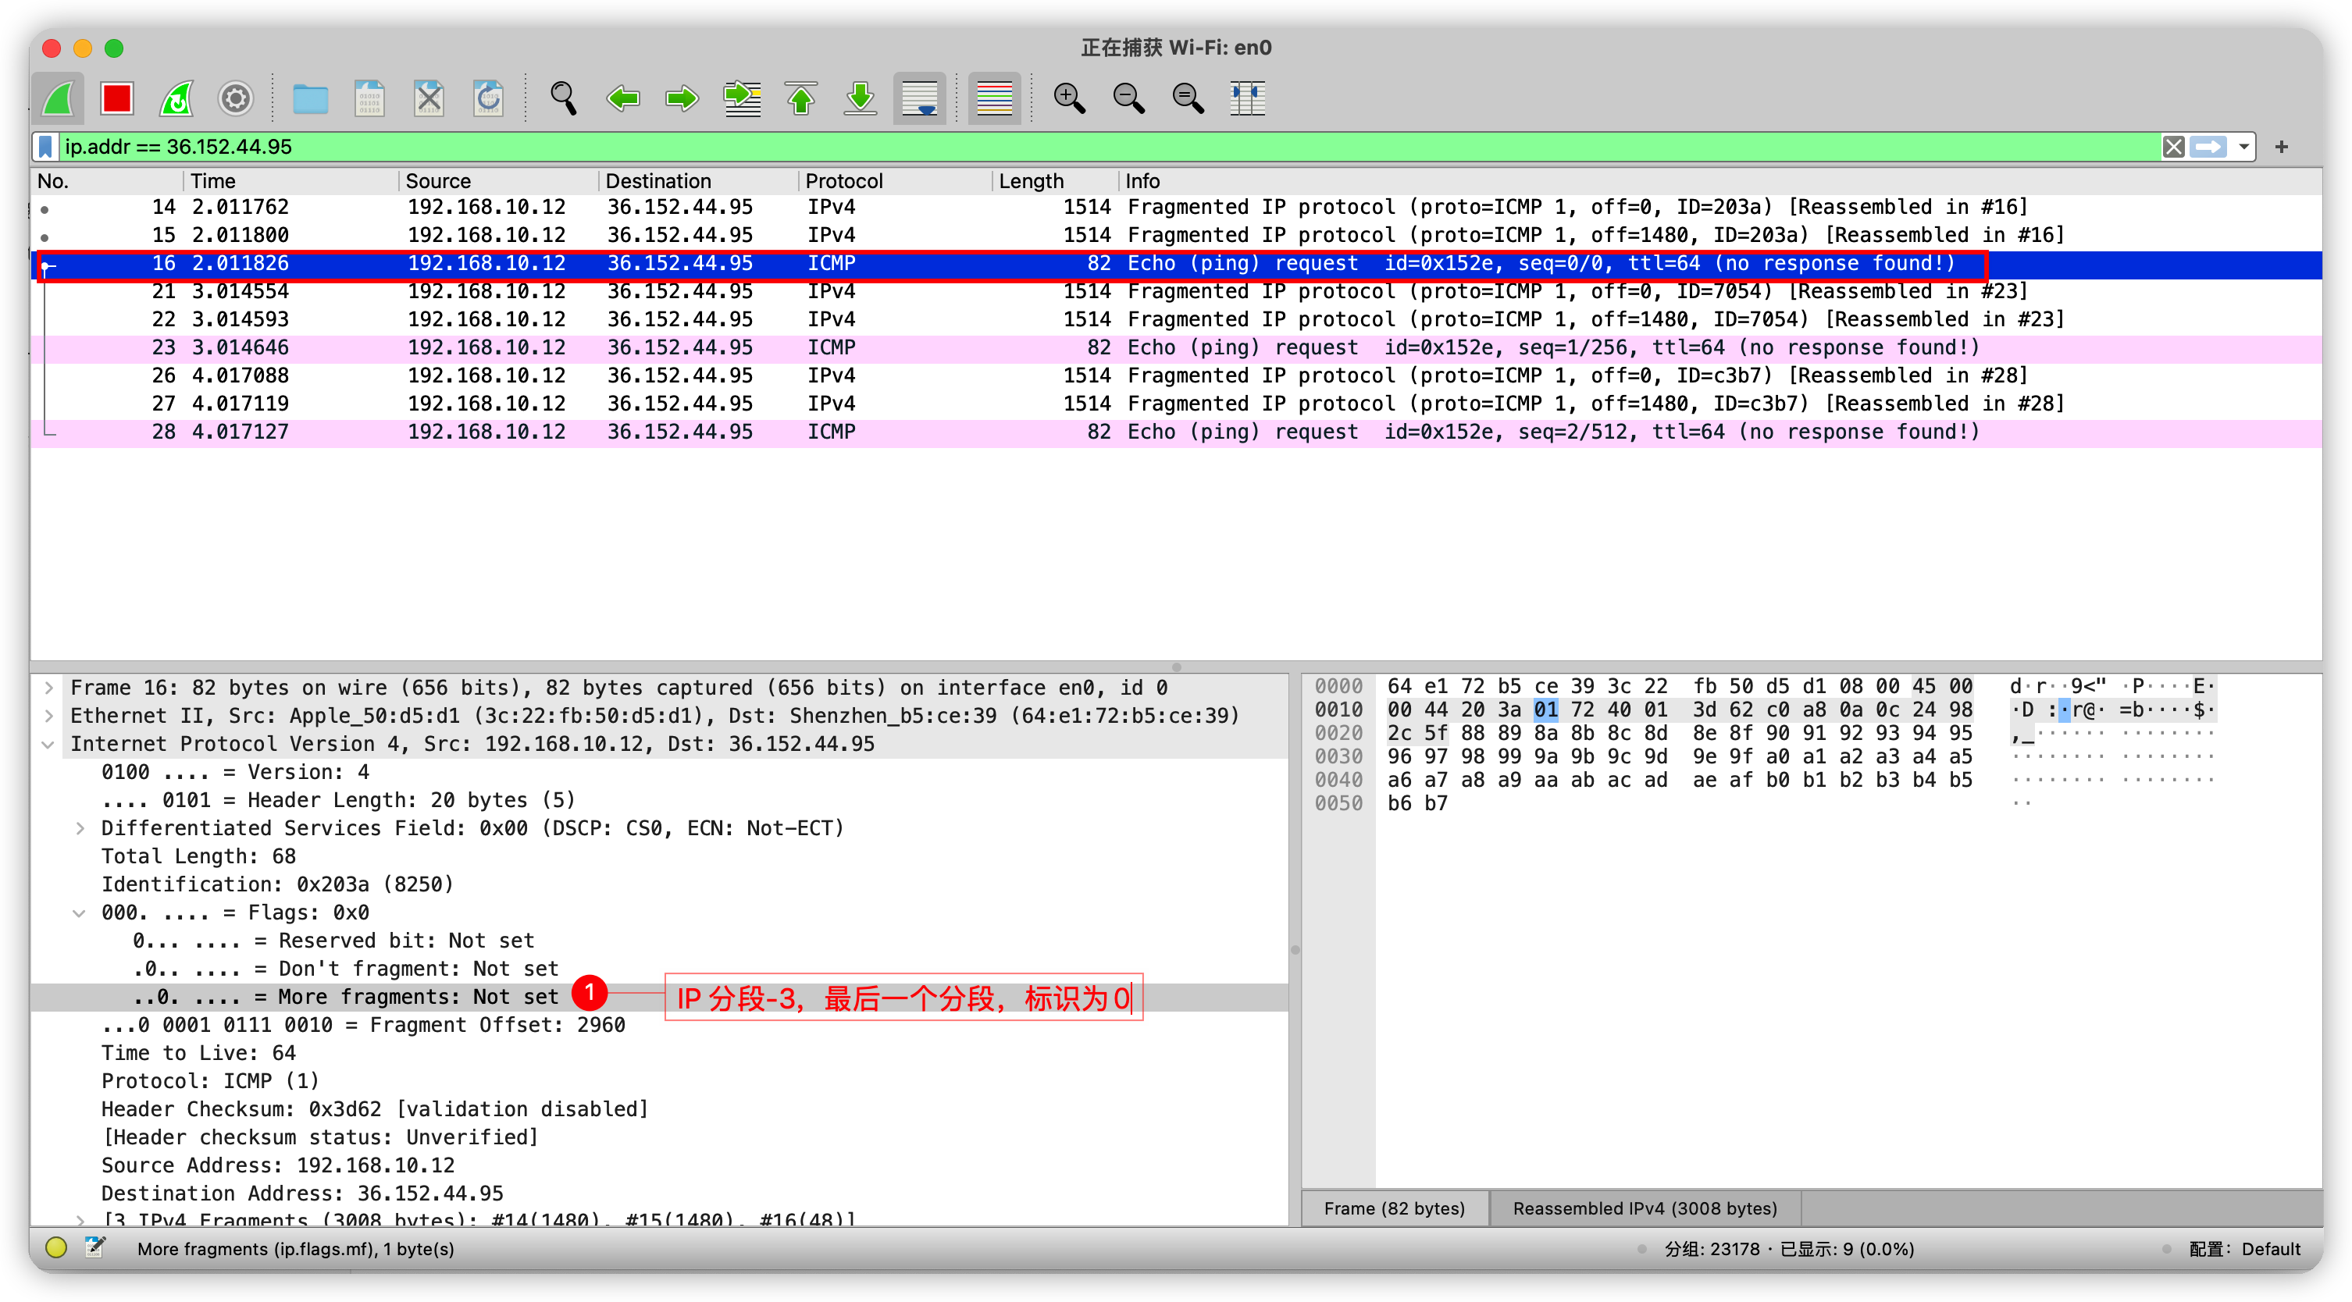This screenshot has width=2352, height=1302.
Task: Expand the Frame 16 tree node
Action: tap(49, 688)
